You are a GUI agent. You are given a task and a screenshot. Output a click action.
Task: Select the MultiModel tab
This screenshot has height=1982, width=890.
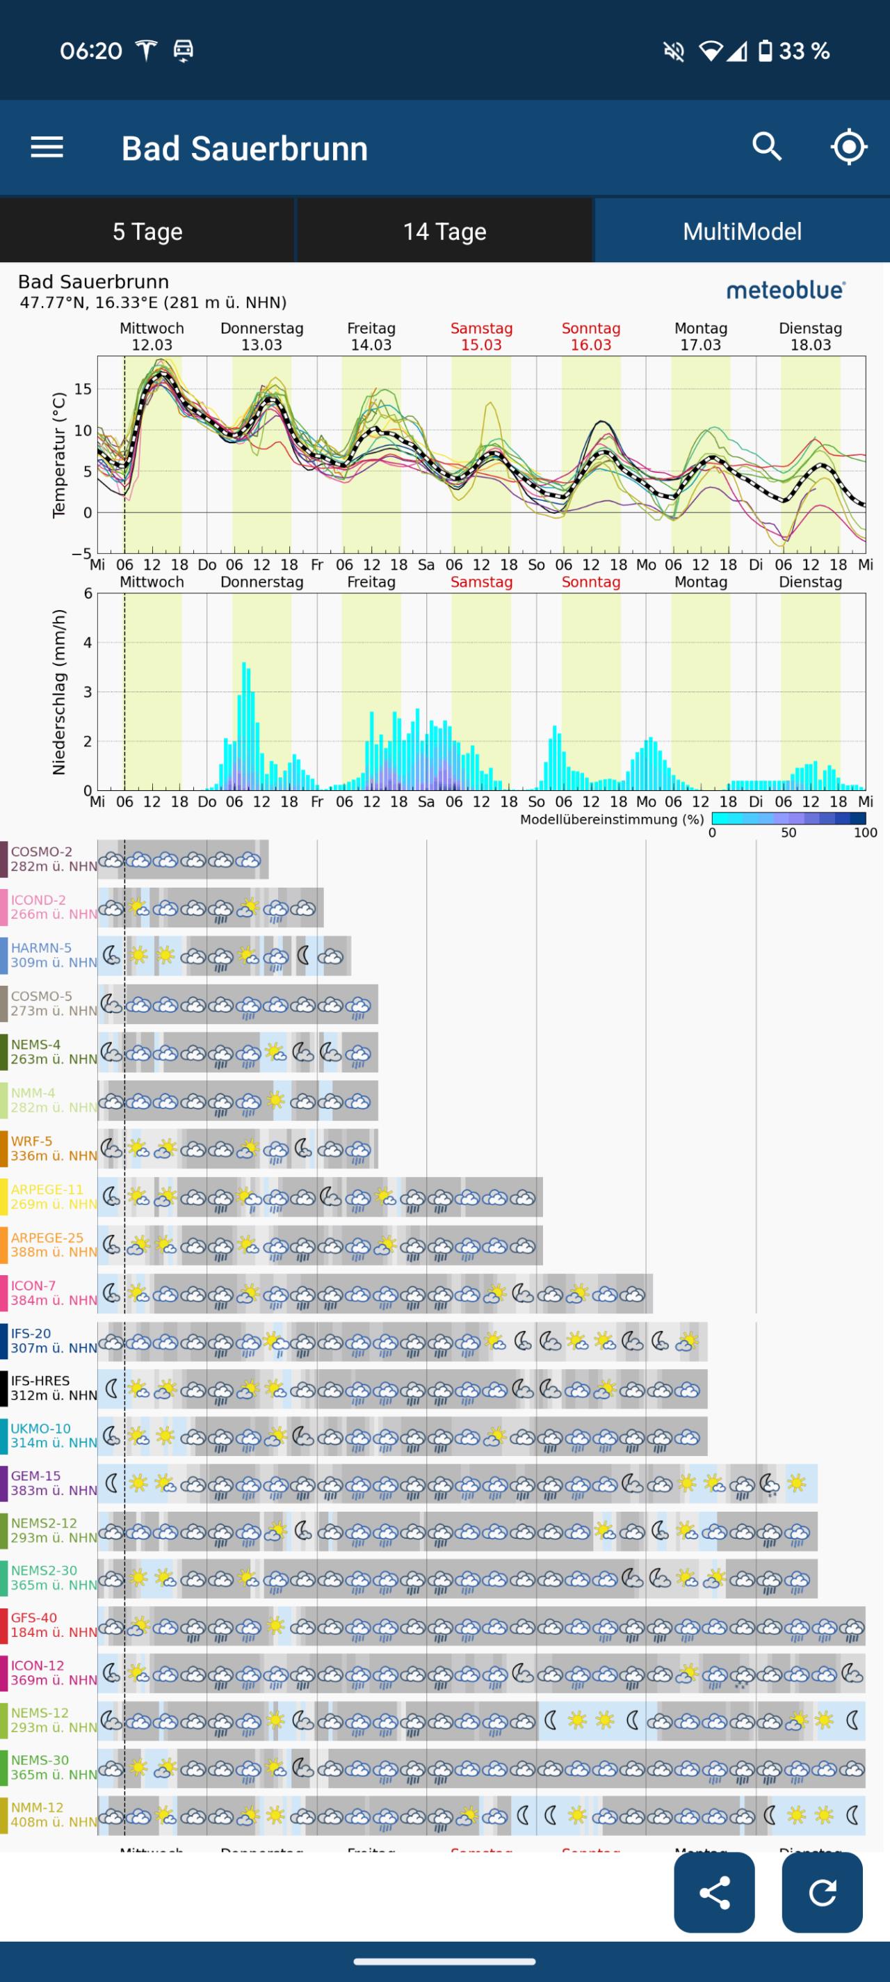pyautogui.click(x=741, y=231)
